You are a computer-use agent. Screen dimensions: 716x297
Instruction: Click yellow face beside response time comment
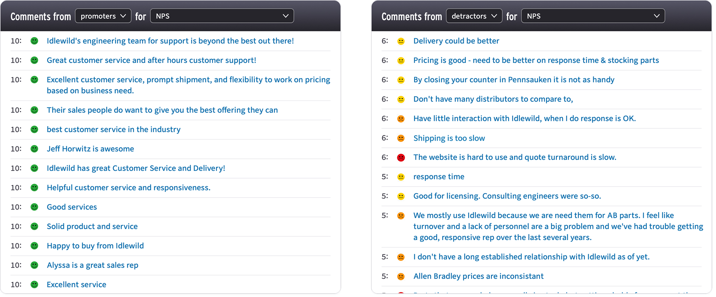tap(401, 177)
